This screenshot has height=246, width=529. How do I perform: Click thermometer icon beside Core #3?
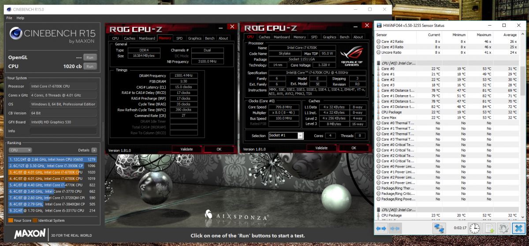[x=379, y=85]
